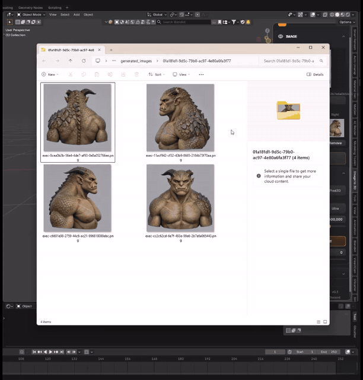363x380 pixels.
Task: Click Explorer's See more ellipsis button
Action: pos(201,74)
